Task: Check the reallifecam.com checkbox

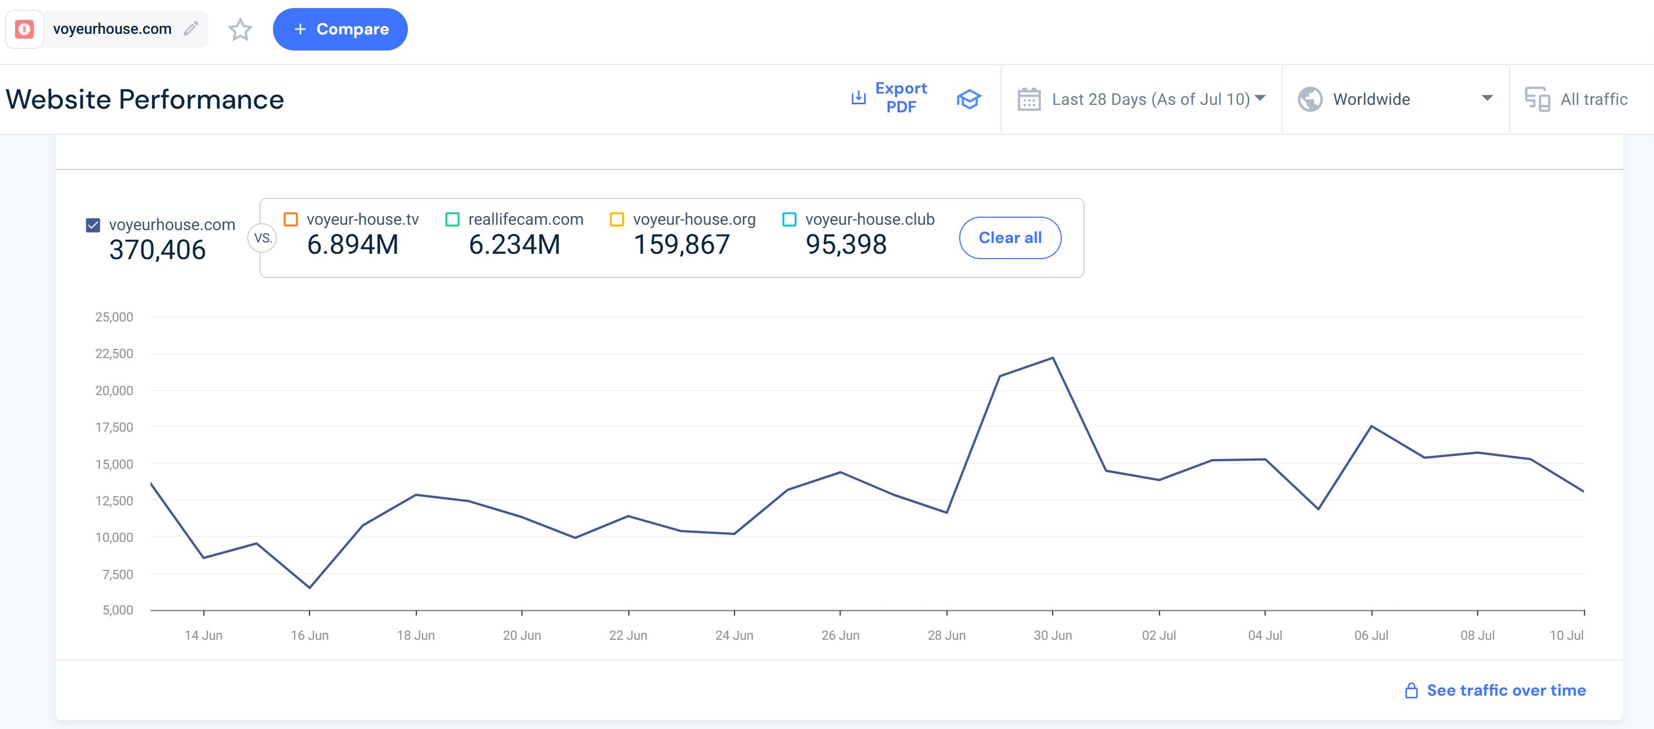Action: point(452,220)
